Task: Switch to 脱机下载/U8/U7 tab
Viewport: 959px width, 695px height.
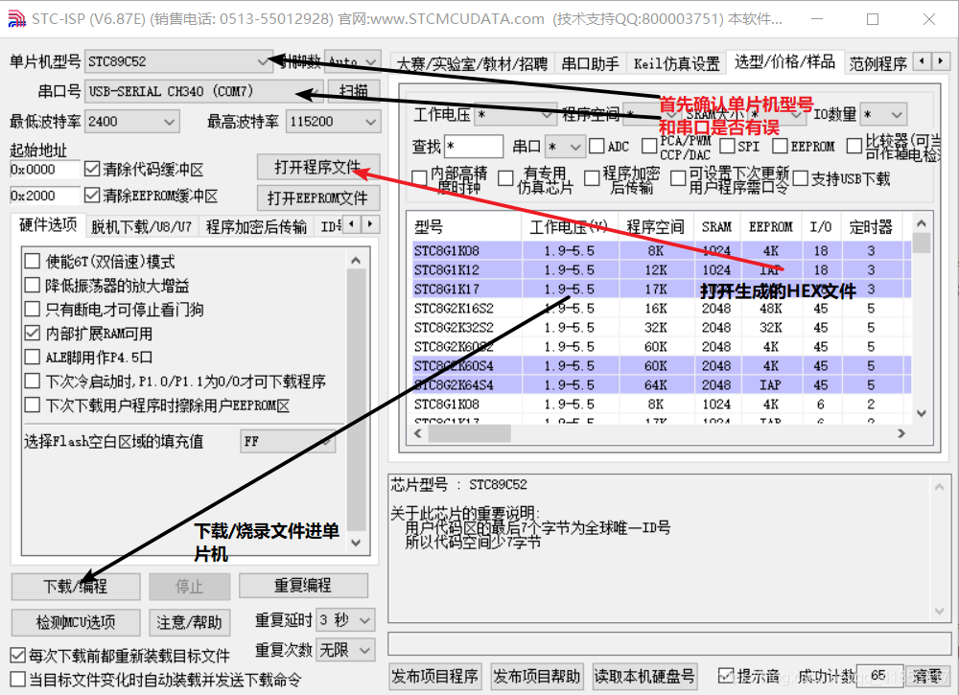Action: [x=141, y=227]
